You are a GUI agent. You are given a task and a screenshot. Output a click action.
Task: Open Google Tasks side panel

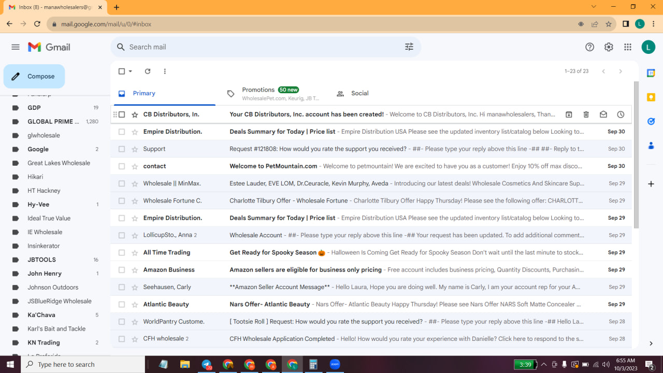point(651,121)
